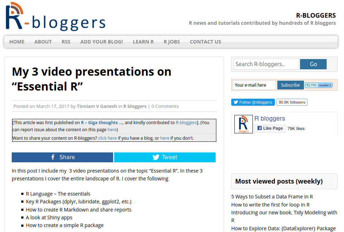Click here link to report content issue
The height and width of the screenshot is (232, 344).
point(112,129)
